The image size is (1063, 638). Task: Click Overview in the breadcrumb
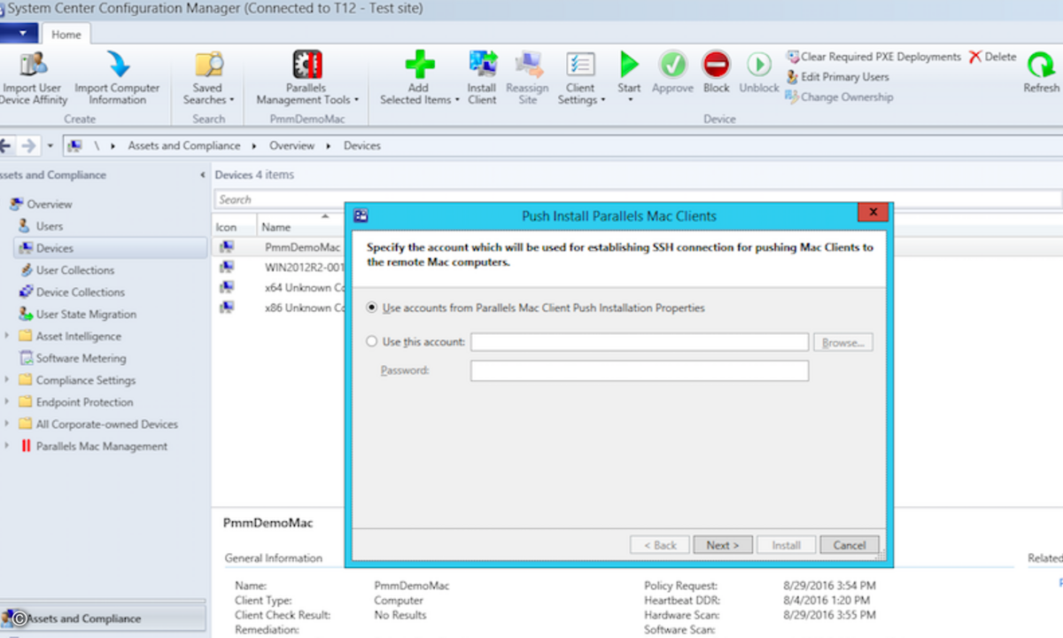pyautogui.click(x=291, y=145)
